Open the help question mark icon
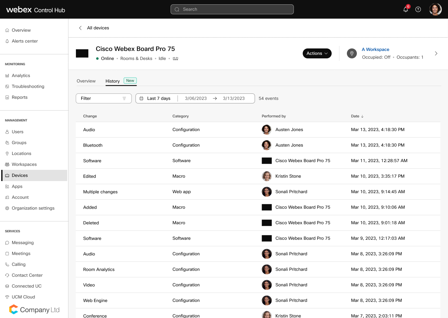 tap(418, 9)
